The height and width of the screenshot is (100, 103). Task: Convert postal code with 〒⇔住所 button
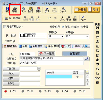click(47, 54)
